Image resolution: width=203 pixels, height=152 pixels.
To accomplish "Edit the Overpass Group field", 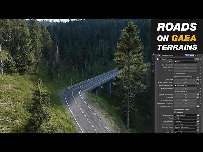I will 185,130.
